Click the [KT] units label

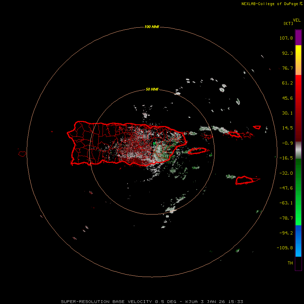288,23
